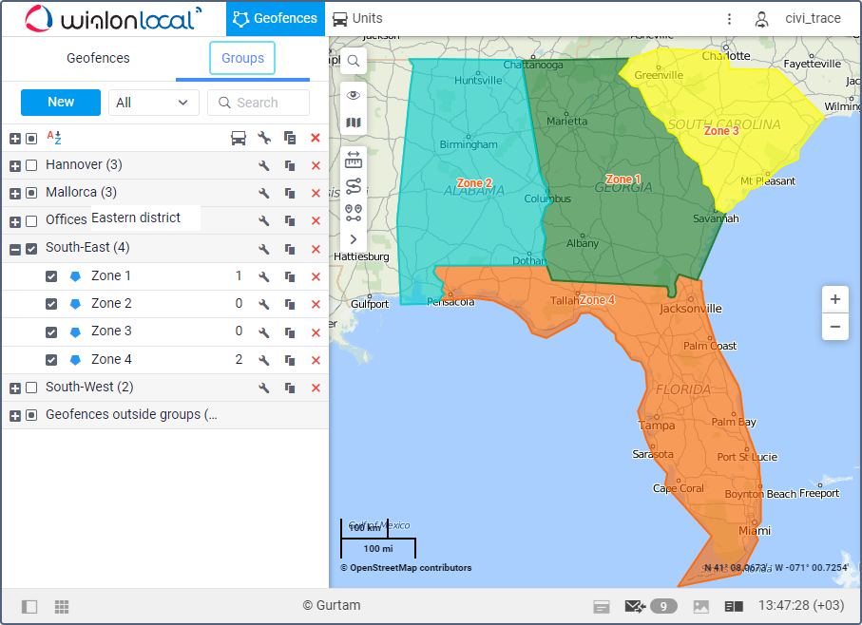Screen dimensions: 862x625
Task: Expand the South-West group
Action: point(15,388)
